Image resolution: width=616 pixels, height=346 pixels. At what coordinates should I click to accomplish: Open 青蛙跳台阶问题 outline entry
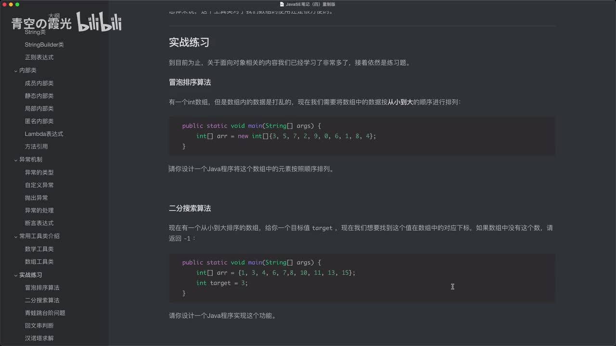tap(45, 313)
